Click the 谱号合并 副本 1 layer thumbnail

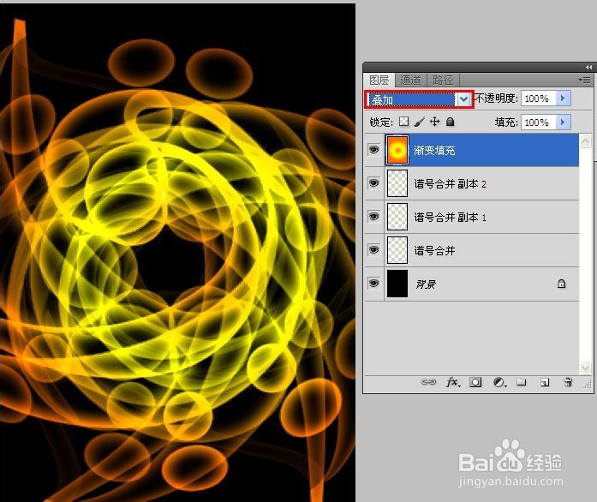click(397, 217)
